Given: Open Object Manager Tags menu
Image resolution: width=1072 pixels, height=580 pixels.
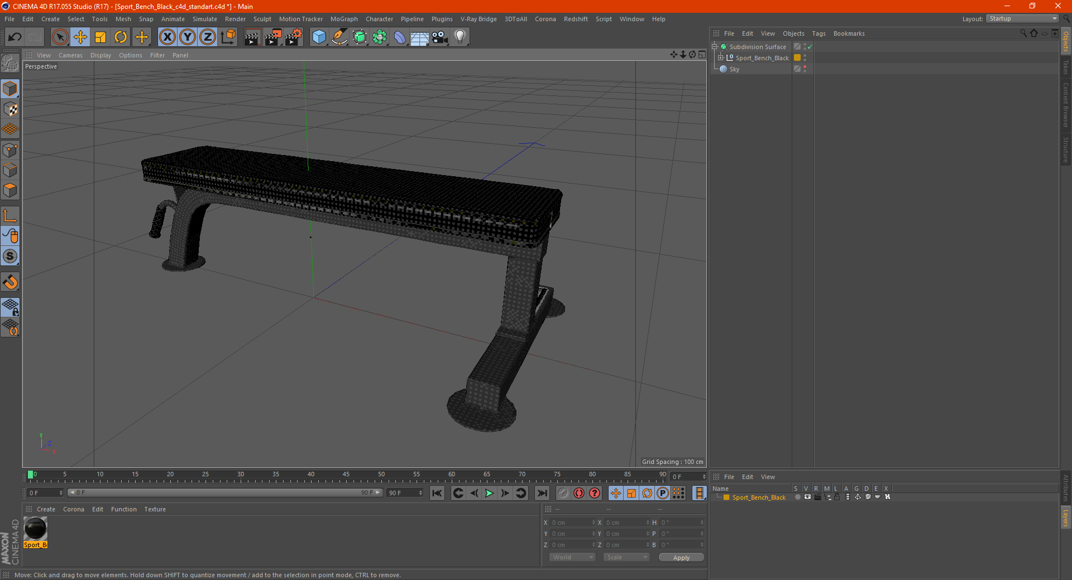Looking at the screenshot, I should pyautogui.click(x=819, y=33).
